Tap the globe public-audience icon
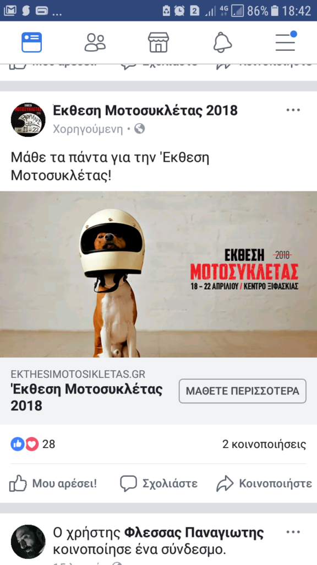 [x=139, y=129]
